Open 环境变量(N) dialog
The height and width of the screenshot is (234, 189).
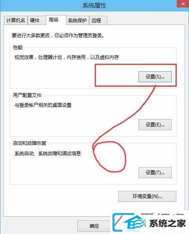click(147, 196)
